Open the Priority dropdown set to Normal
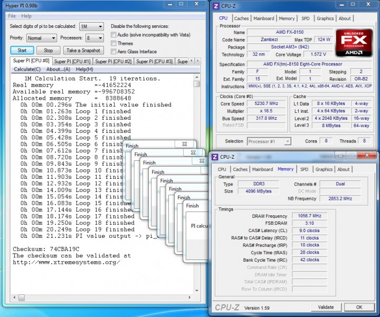 click(x=42, y=38)
